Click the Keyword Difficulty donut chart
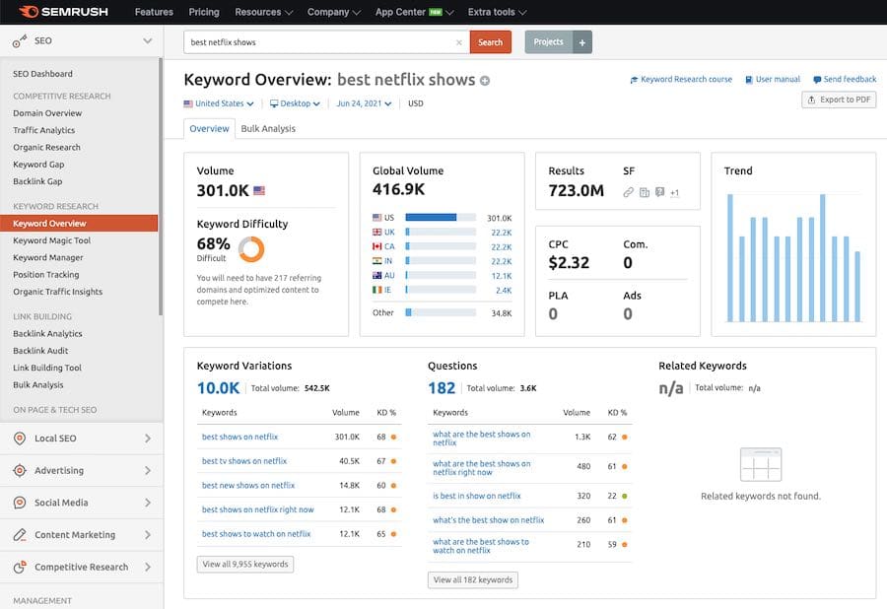Viewport: 887px width, 609px height. click(251, 248)
